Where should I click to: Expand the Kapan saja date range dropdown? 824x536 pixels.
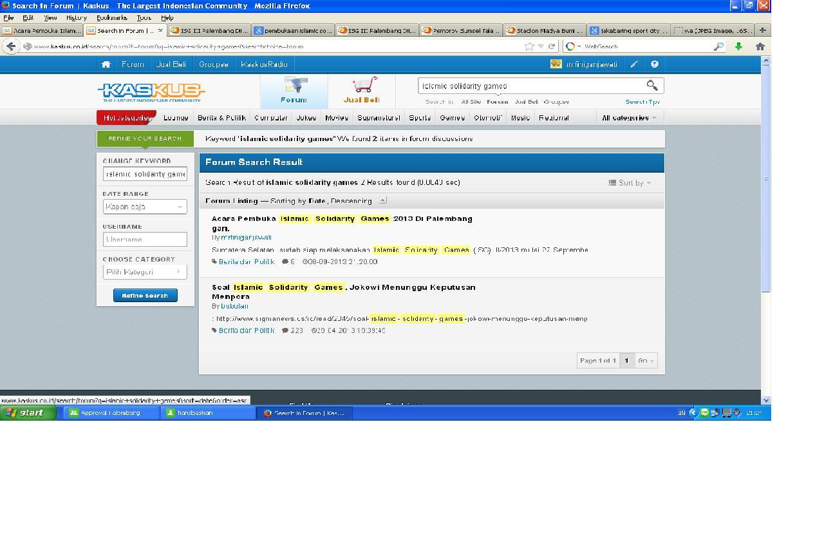(145, 207)
